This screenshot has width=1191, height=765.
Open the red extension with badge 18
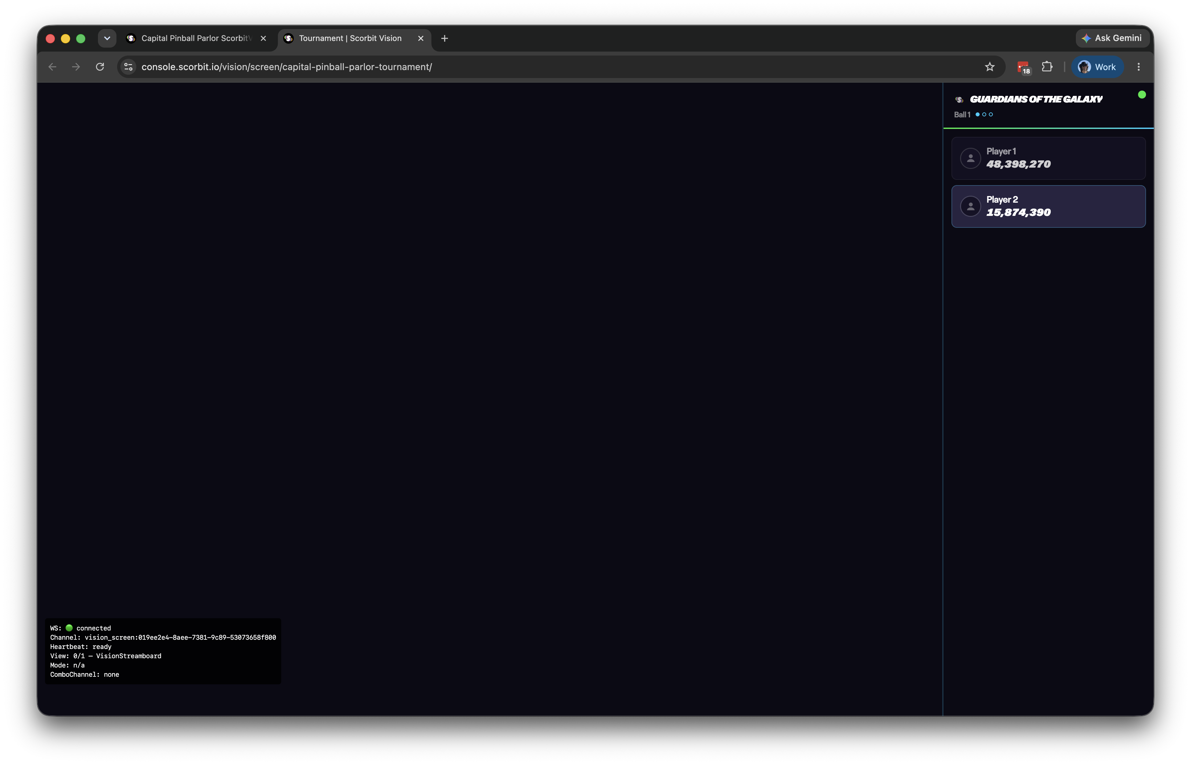click(x=1024, y=67)
